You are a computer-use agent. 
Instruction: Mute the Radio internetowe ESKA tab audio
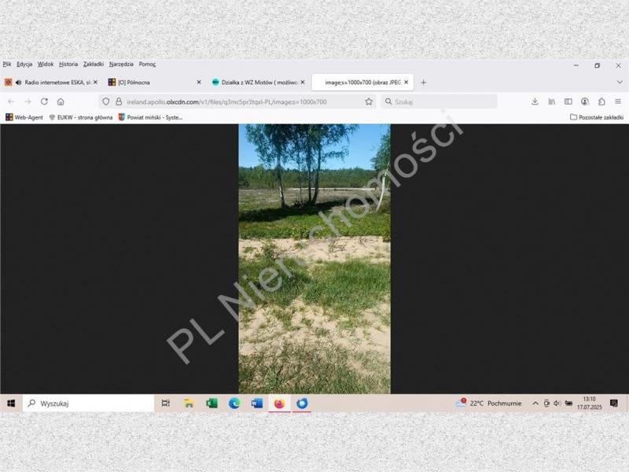click(17, 82)
